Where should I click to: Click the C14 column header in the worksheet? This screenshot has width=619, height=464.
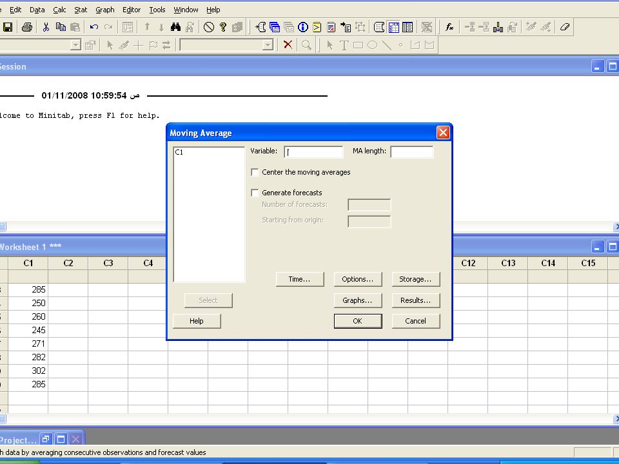coord(548,263)
